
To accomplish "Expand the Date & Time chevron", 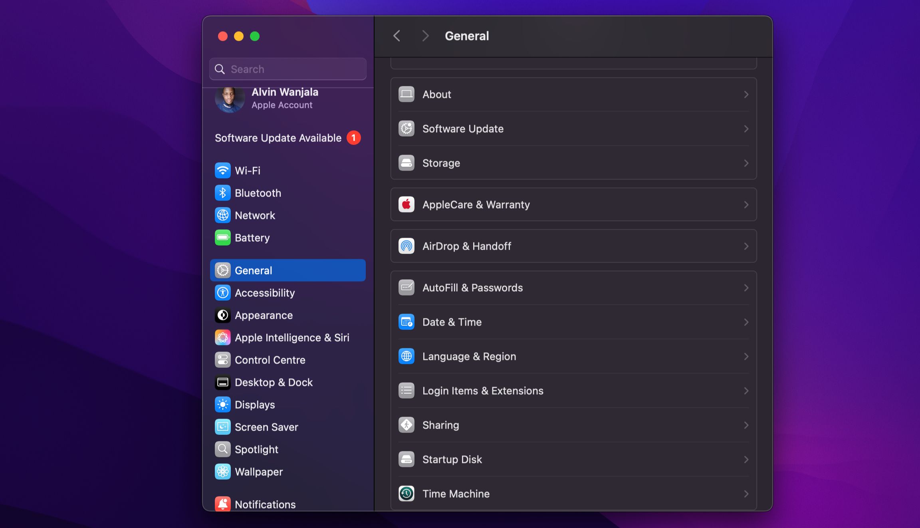I will pos(746,322).
